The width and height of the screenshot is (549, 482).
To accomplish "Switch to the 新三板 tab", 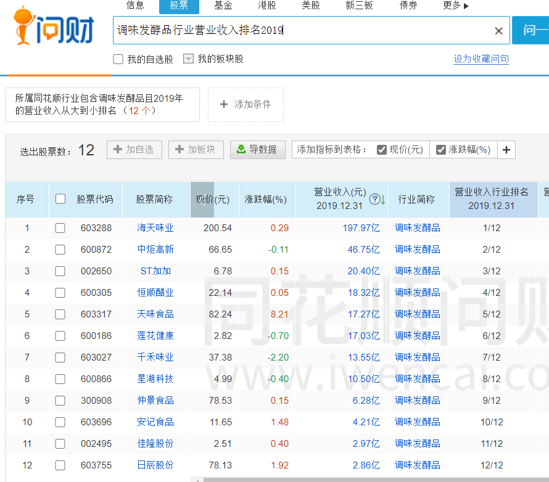I will [359, 6].
